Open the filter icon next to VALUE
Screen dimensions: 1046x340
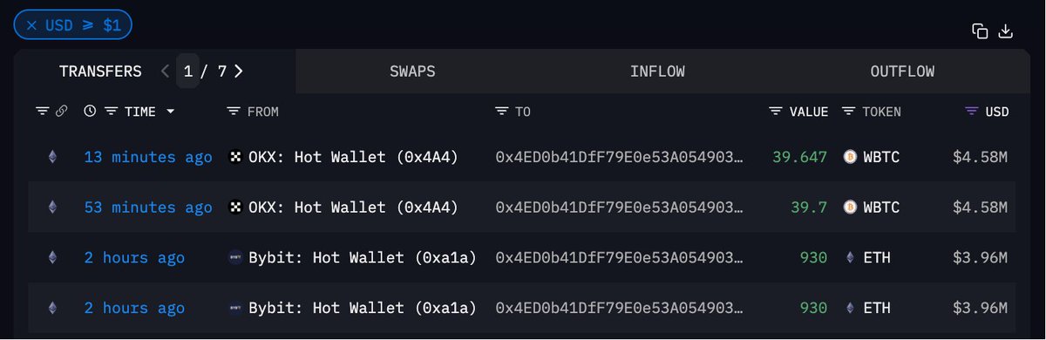coord(776,112)
